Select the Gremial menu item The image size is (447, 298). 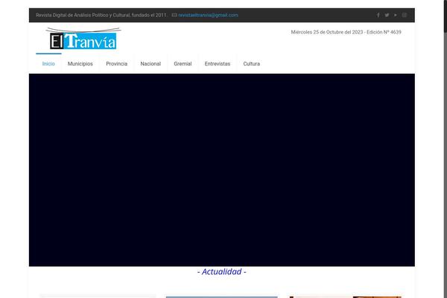pyautogui.click(x=183, y=63)
